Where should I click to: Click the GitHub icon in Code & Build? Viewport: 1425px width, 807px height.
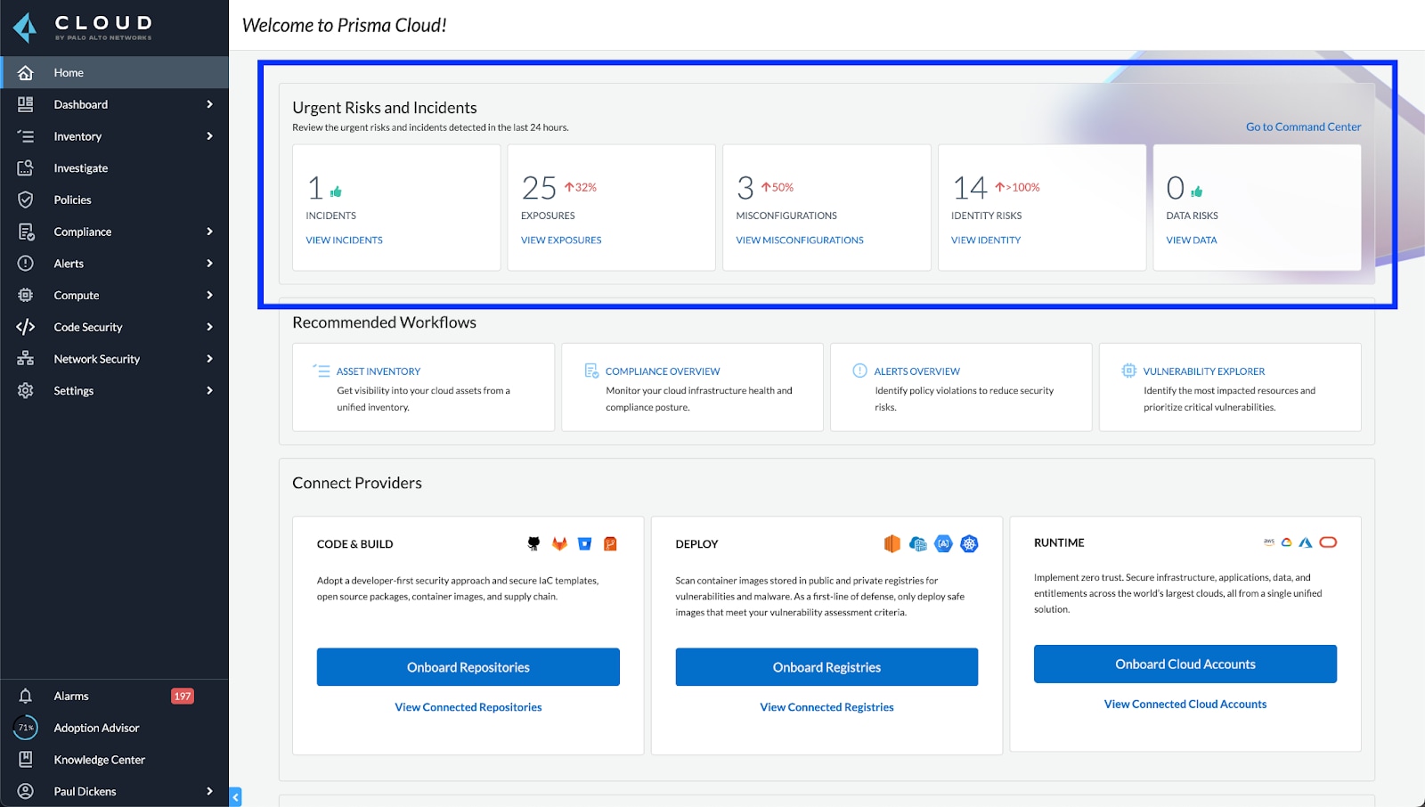[533, 543]
